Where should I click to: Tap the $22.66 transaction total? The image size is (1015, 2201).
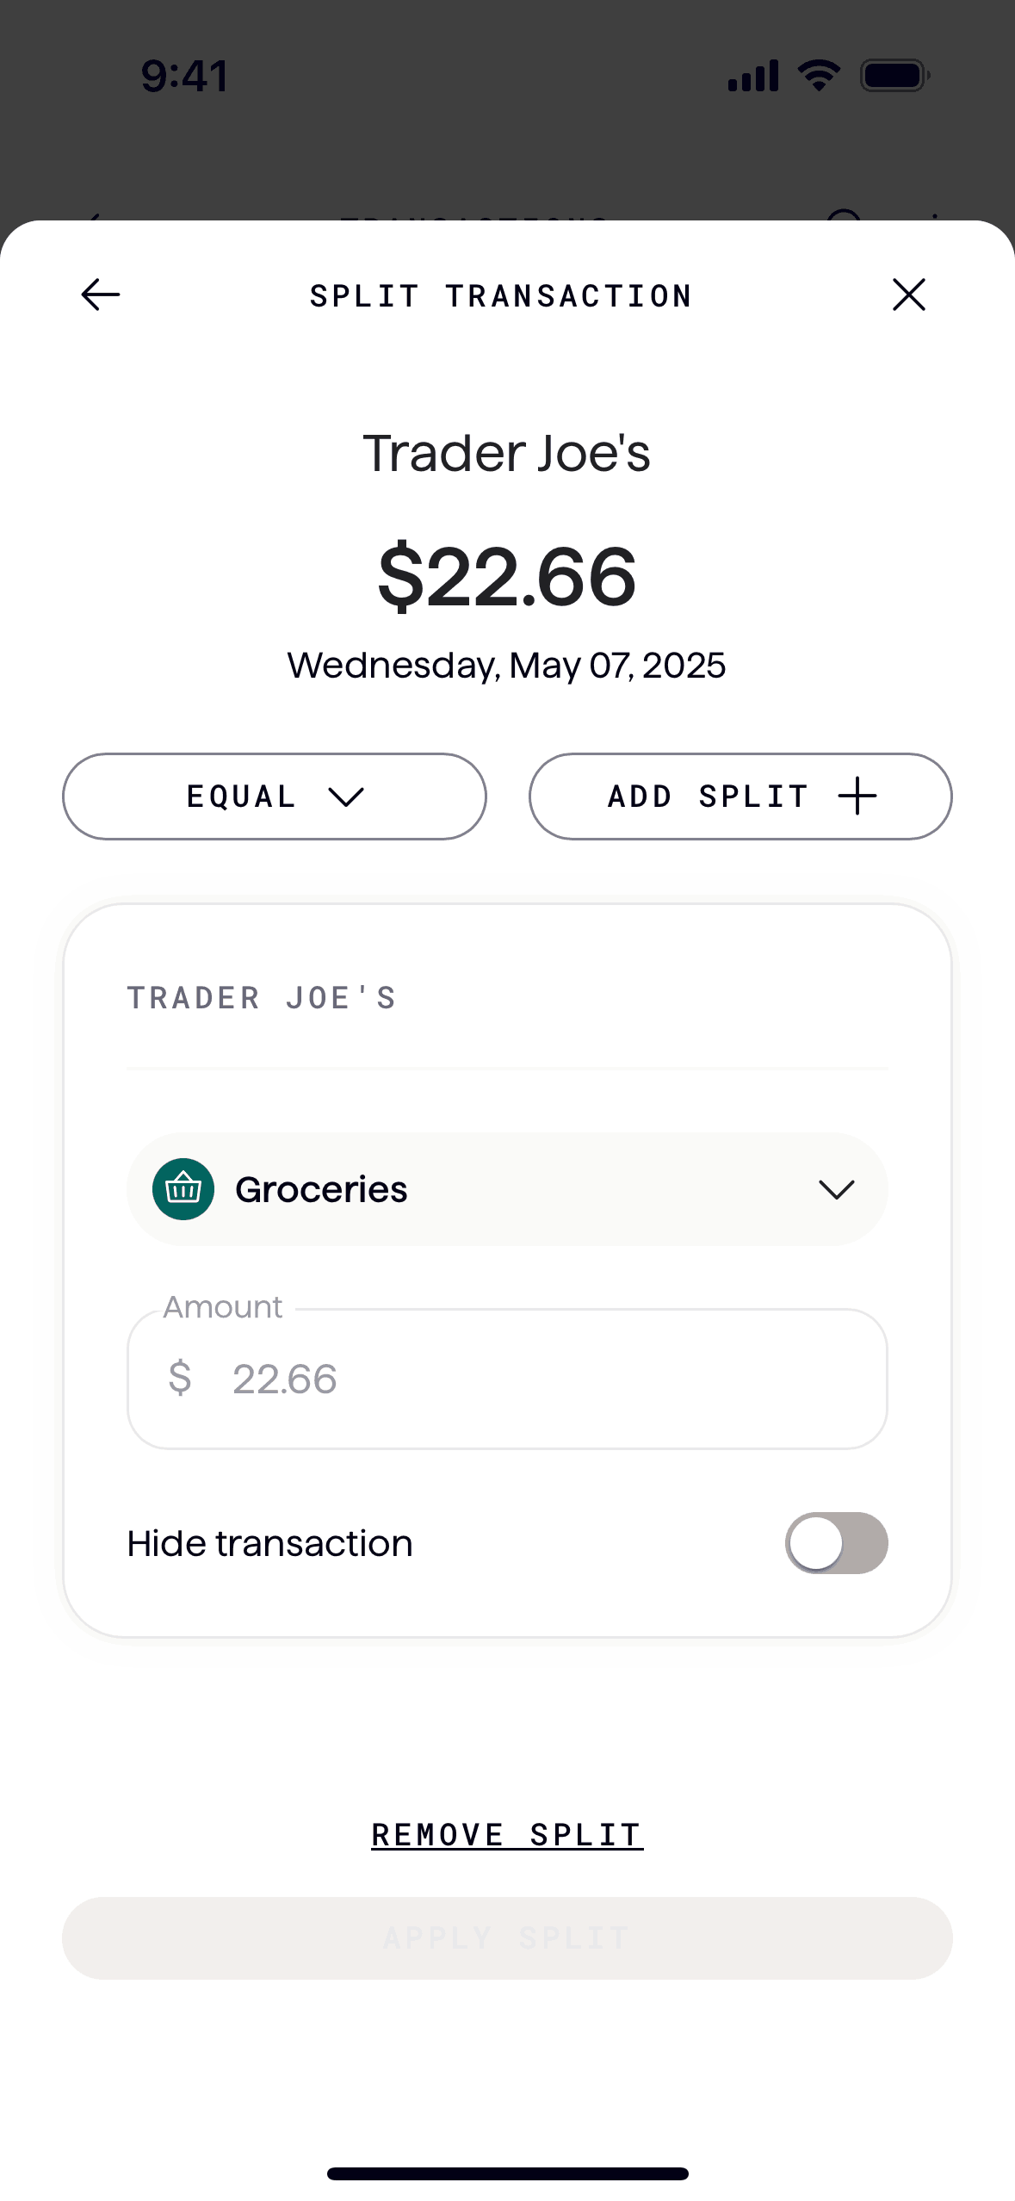click(x=507, y=576)
